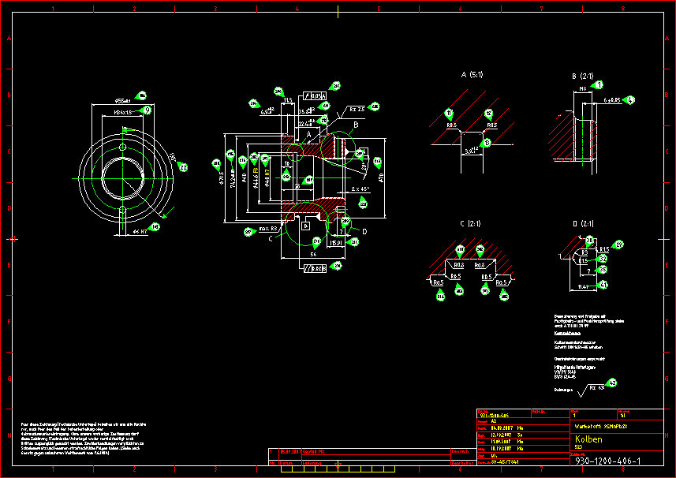
Task: Click balloon 9 beside the M36x1.5 dimension
Action: (x=147, y=110)
